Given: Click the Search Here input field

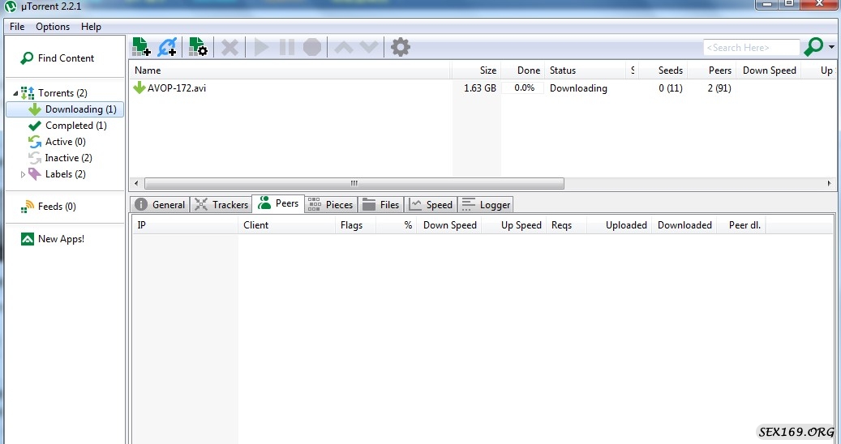Looking at the screenshot, I should (x=751, y=48).
